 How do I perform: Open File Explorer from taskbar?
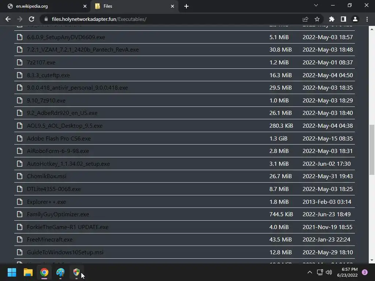(x=28, y=272)
